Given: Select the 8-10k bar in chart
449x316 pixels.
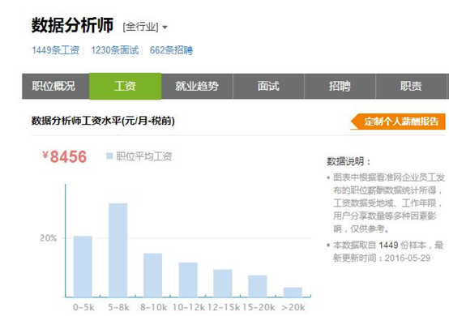Looking at the screenshot, I should point(152,275).
